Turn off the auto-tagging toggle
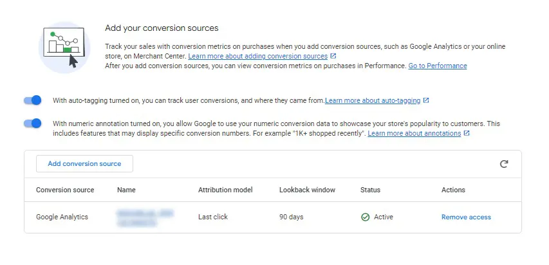This screenshot has width=549, height=265. (x=33, y=100)
